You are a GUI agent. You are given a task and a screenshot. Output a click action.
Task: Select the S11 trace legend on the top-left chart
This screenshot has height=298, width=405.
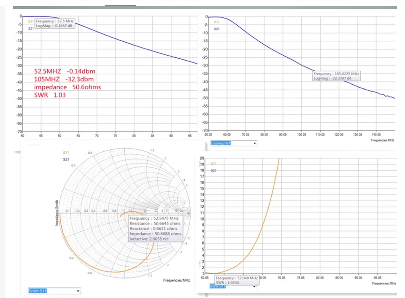click(30, 21)
